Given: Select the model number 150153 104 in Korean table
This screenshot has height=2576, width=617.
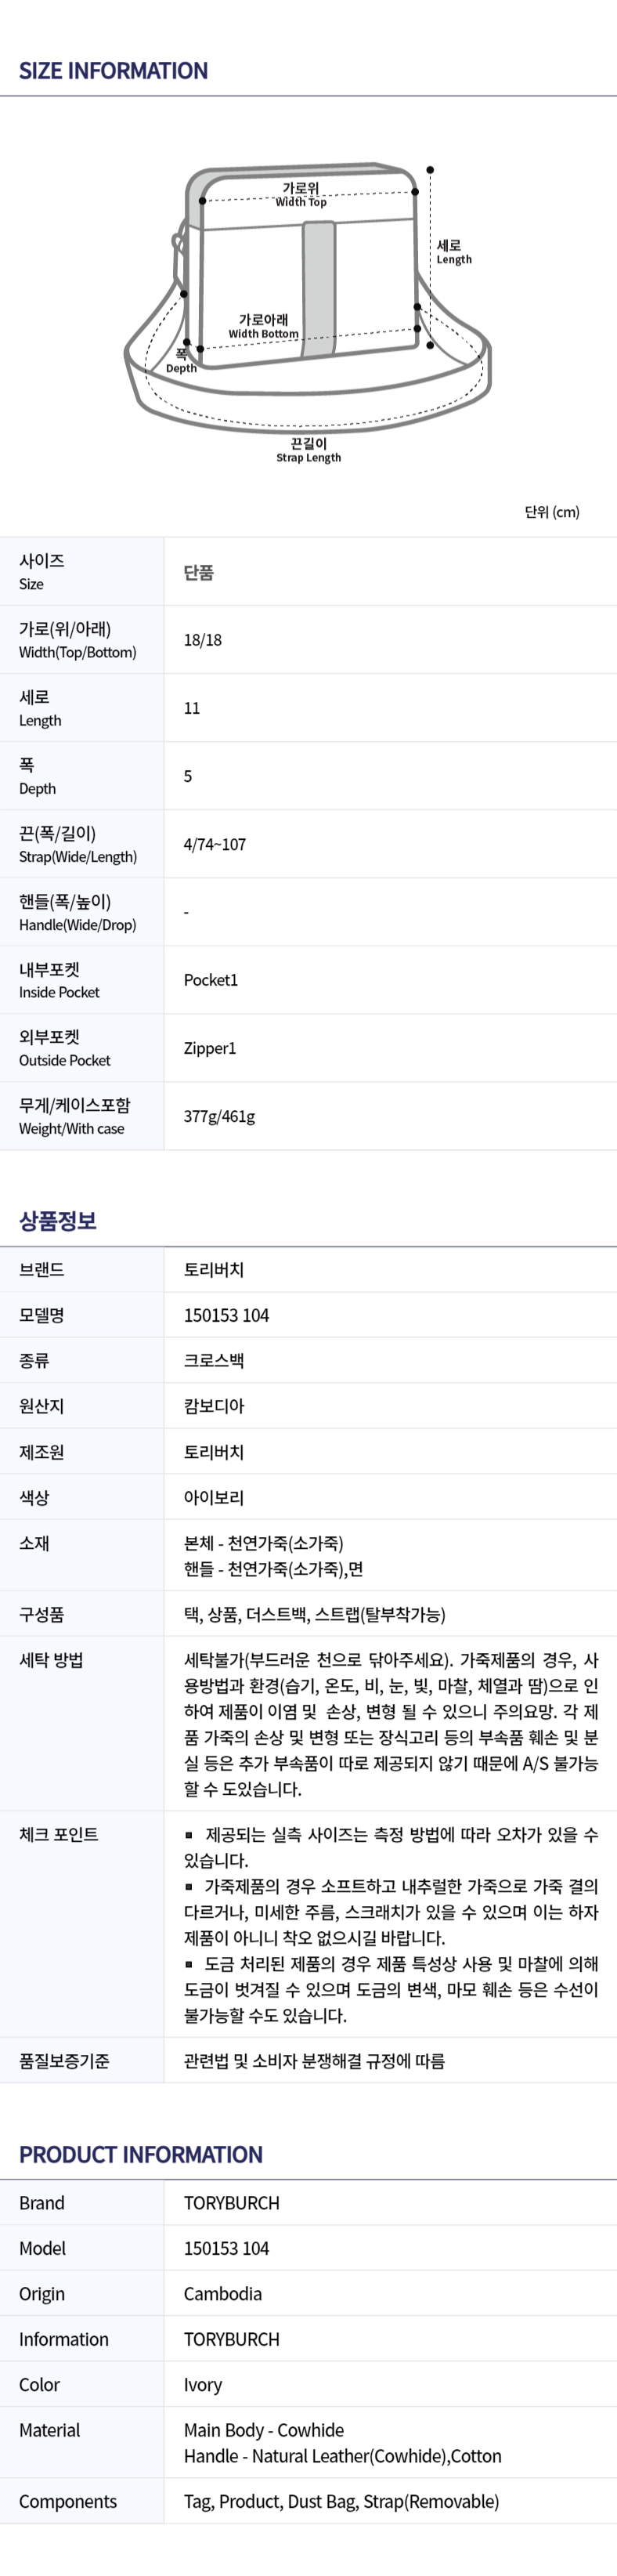Looking at the screenshot, I should (x=226, y=1315).
